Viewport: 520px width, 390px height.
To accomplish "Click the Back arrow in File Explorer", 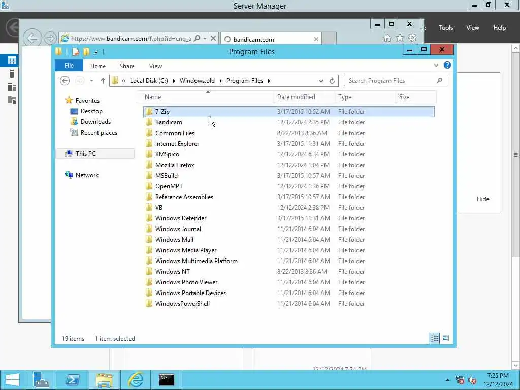I will (64, 81).
